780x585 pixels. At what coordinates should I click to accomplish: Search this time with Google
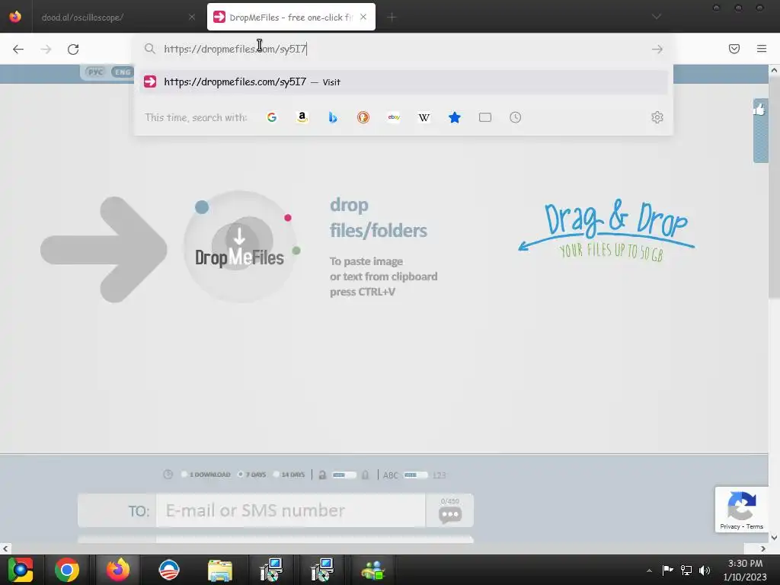272,117
